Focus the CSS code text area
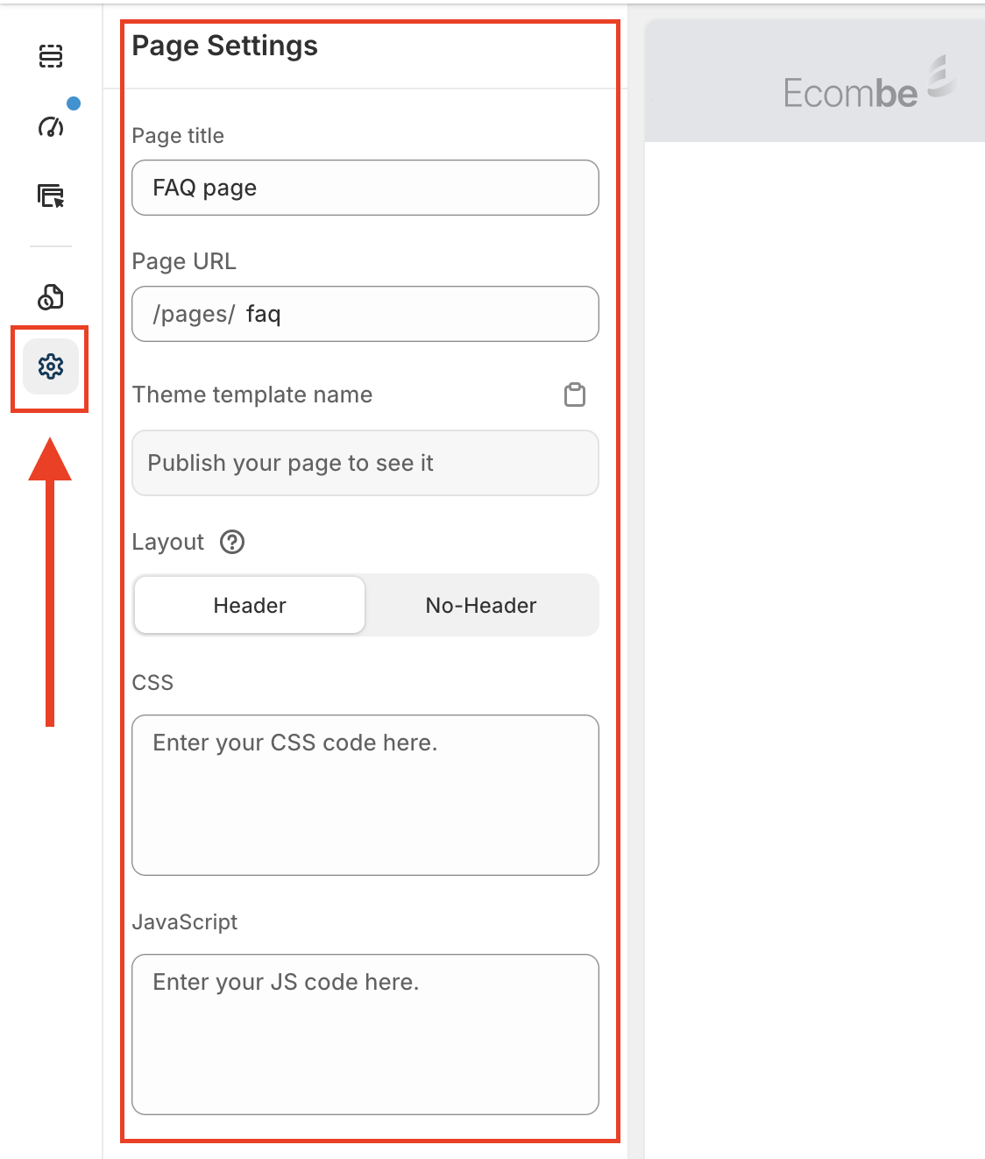 pos(365,794)
